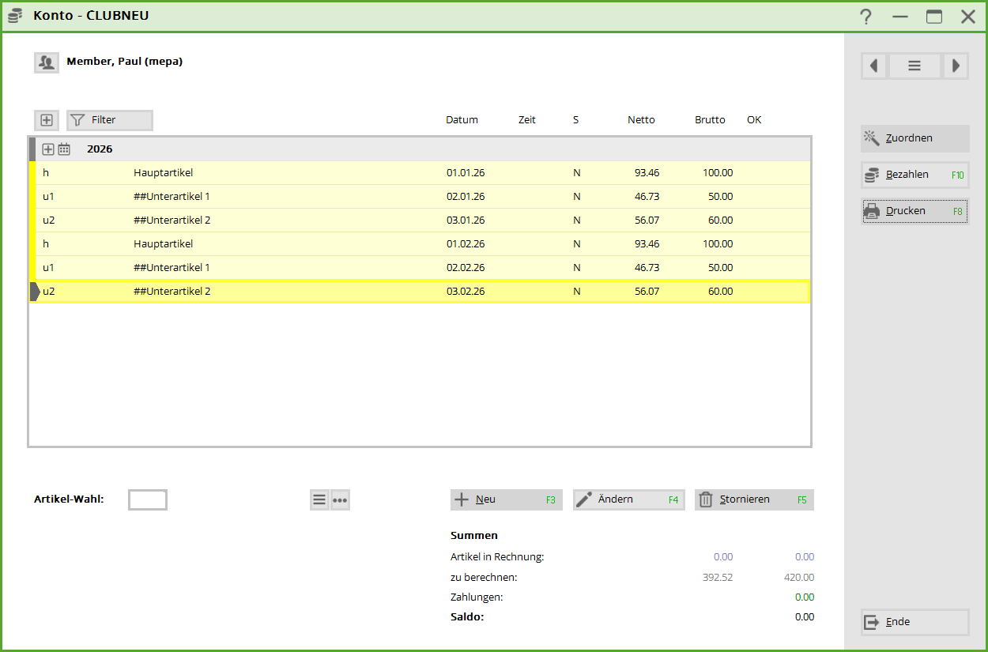This screenshot has height=652, width=988.
Task: Open the Filter options
Action: pos(109,120)
